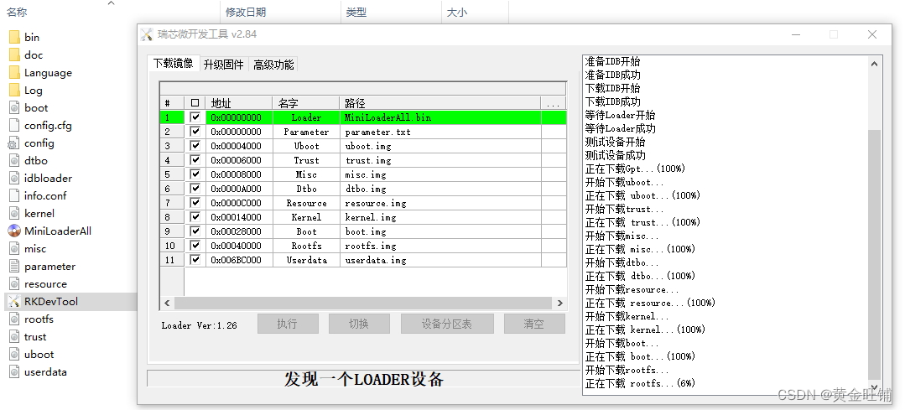Screen dimensions: 905x410
Task: Click the bin folder icon
Action: tap(13, 37)
